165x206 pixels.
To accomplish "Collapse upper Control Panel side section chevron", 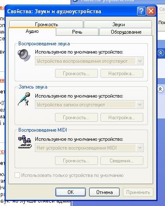I will (161, 53).
